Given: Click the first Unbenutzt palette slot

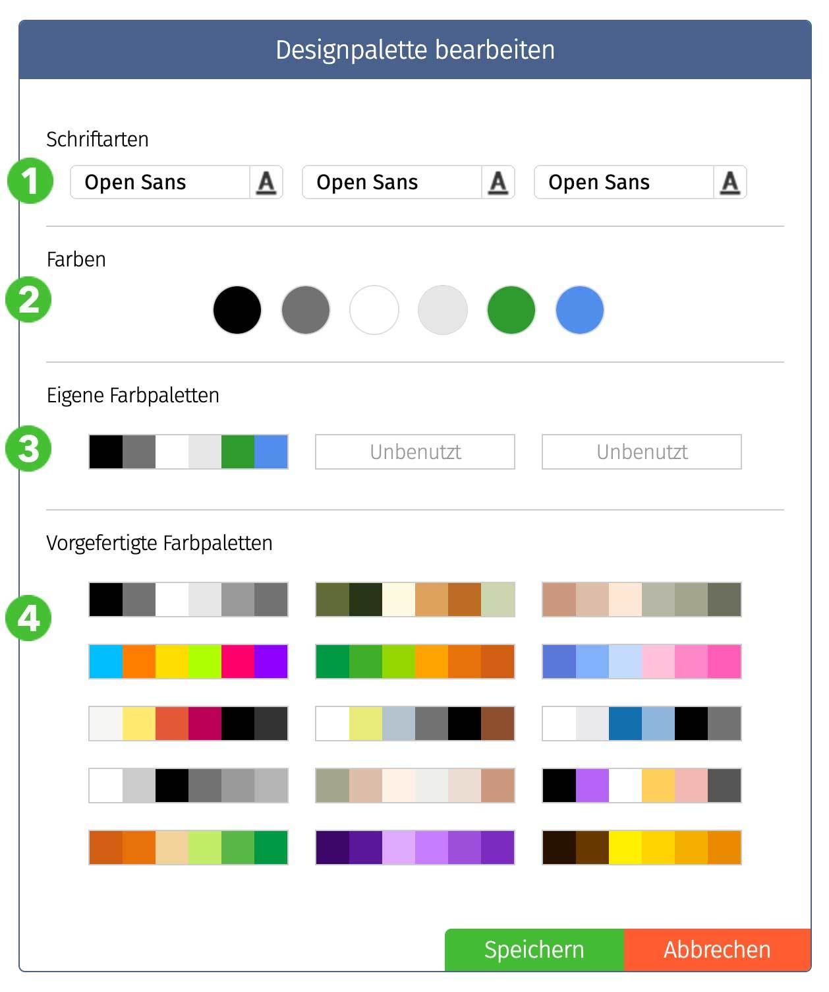Looking at the screenshot, I should 415,452.
